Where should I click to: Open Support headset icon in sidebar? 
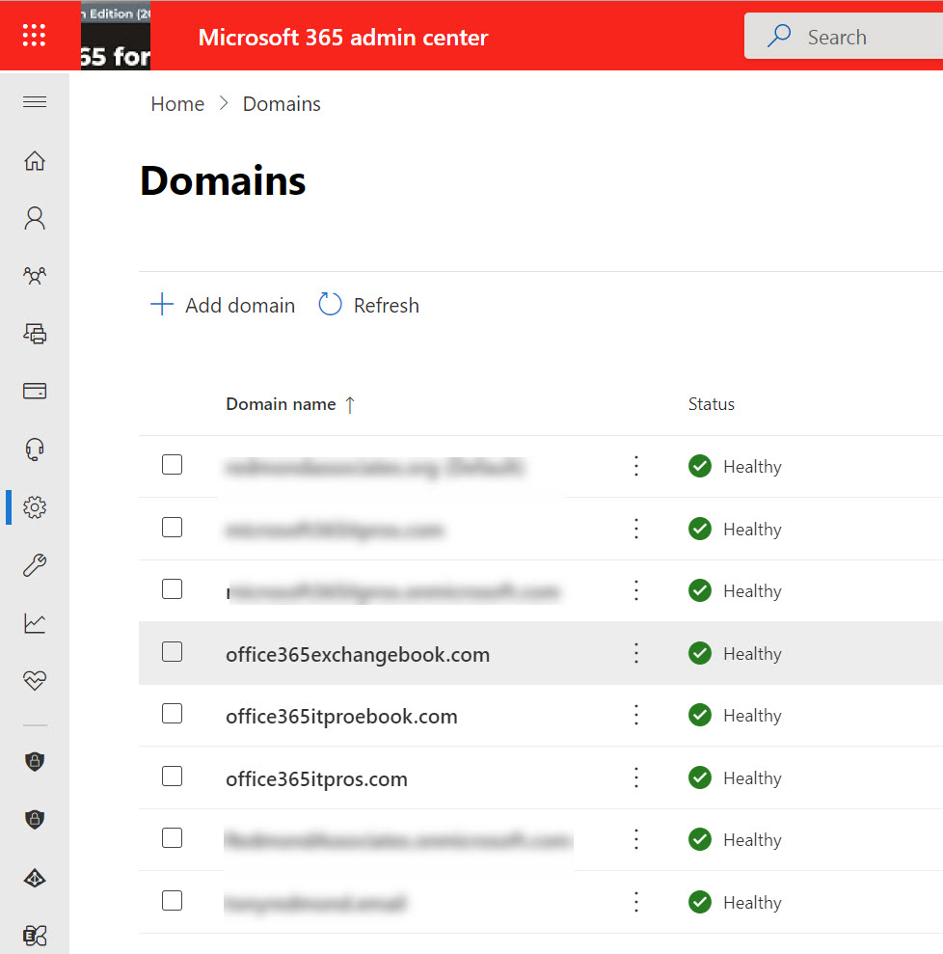[35, 450]
